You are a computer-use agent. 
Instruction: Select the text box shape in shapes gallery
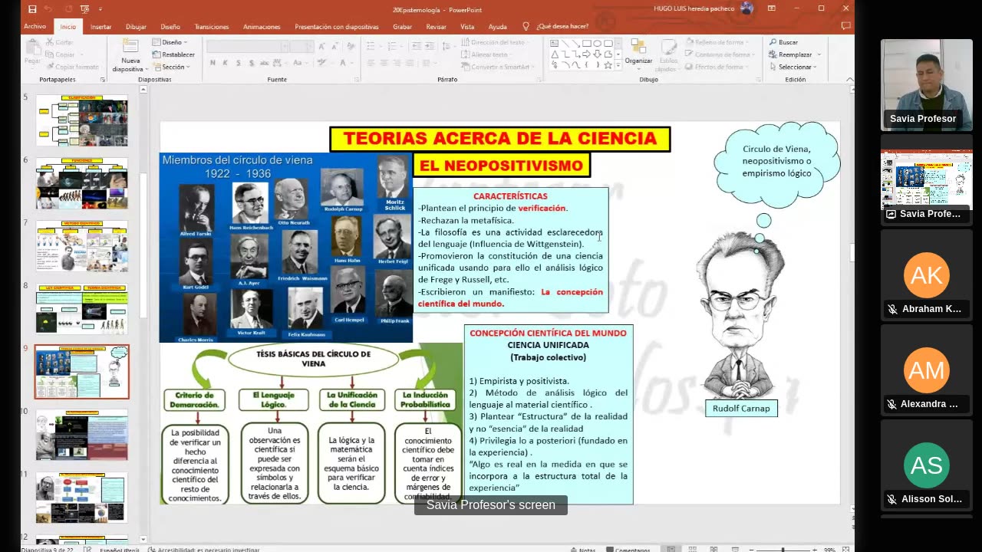tap(554, 44)
